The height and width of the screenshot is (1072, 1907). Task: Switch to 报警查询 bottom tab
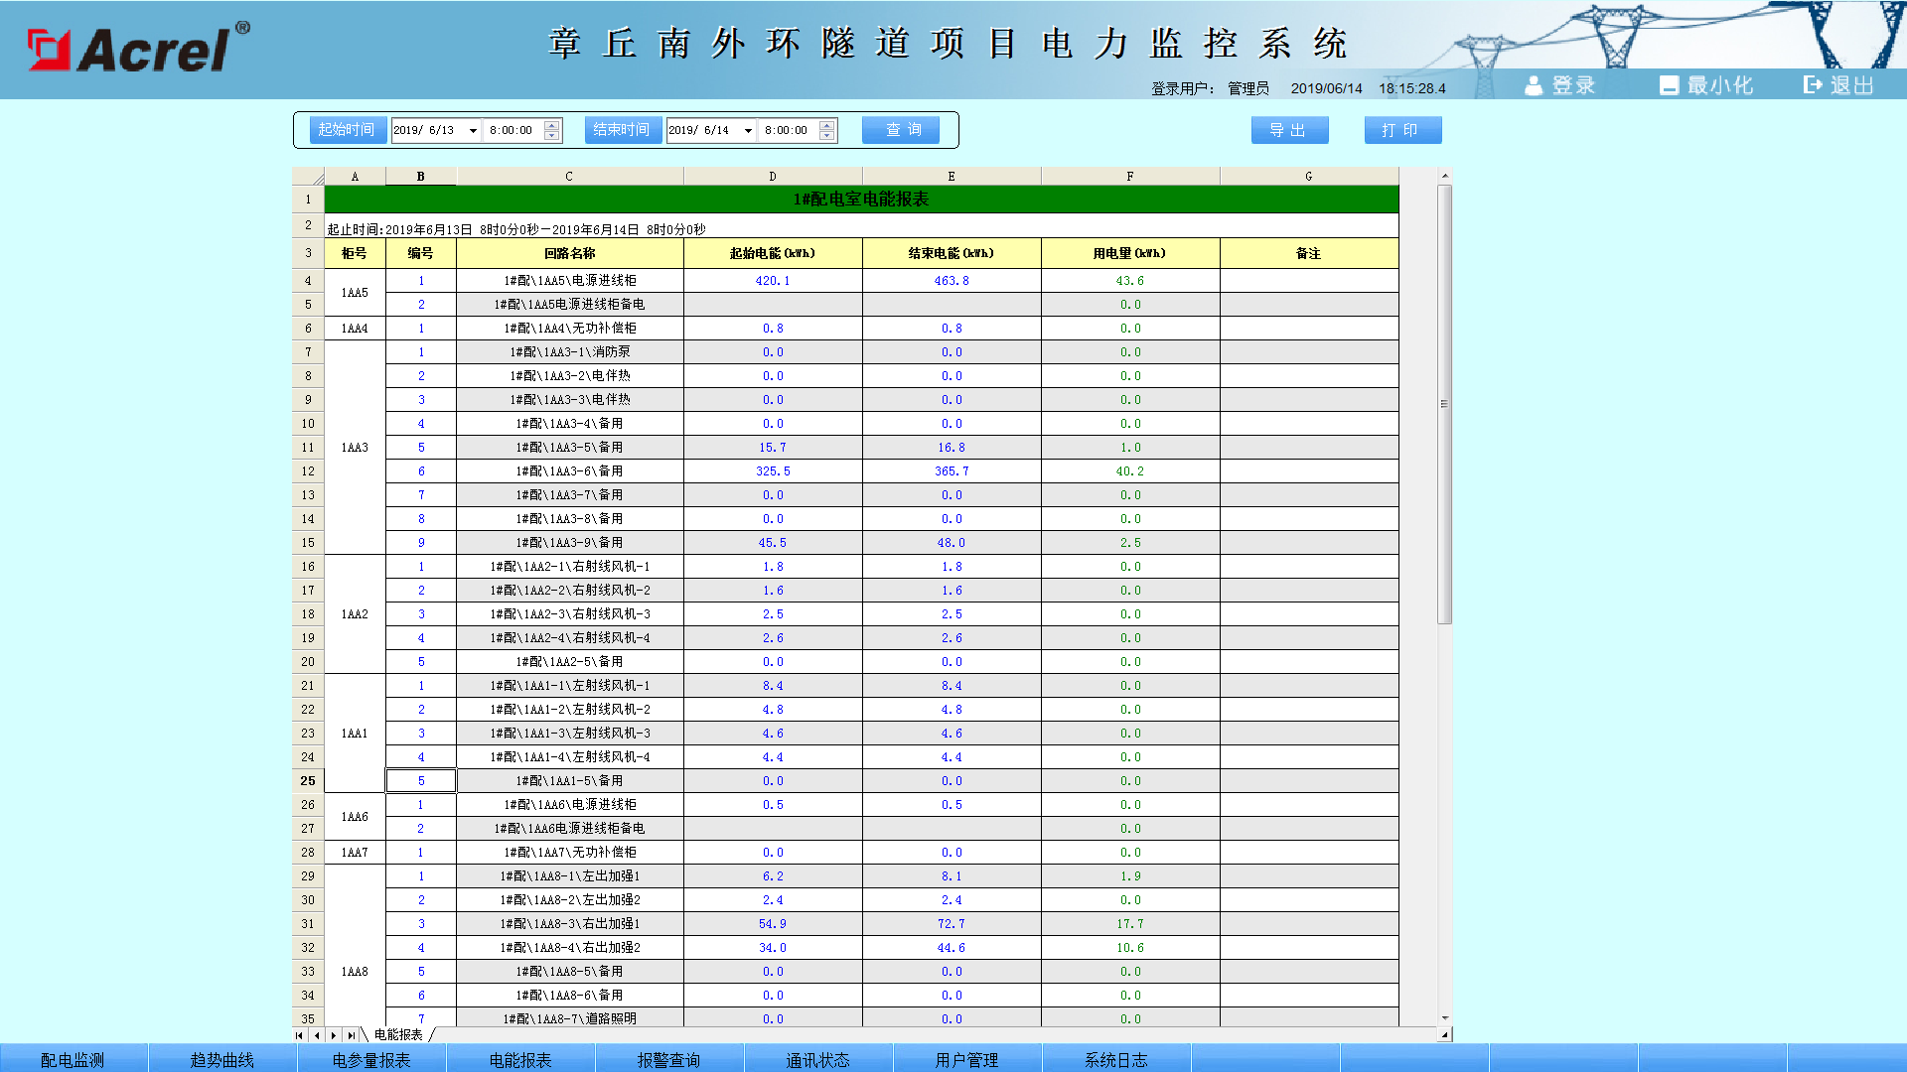point(668,1059)
